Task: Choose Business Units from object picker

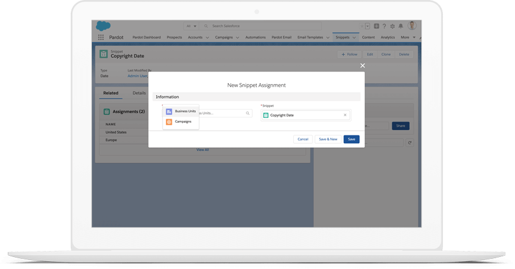Action: (x=181, y=111)
